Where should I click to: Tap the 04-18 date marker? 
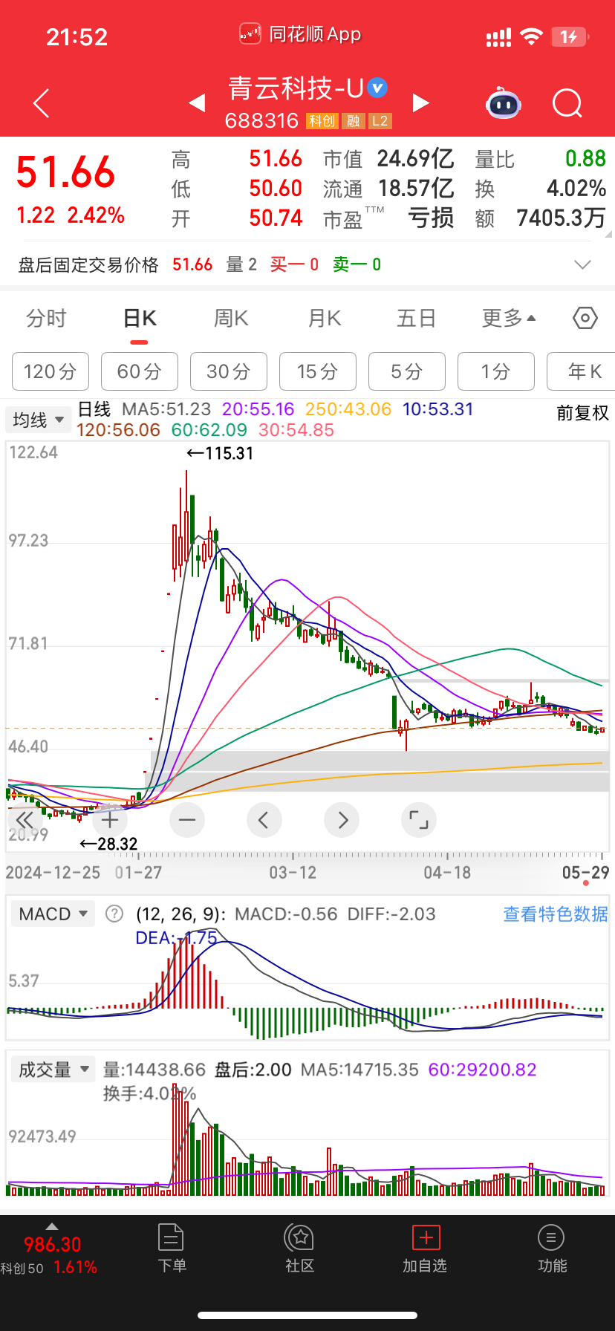pos(447,873)
